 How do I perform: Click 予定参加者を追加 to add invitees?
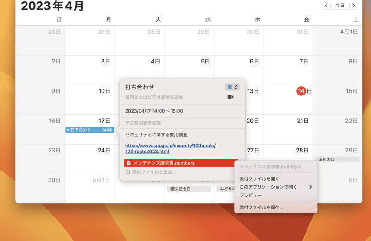143,123
